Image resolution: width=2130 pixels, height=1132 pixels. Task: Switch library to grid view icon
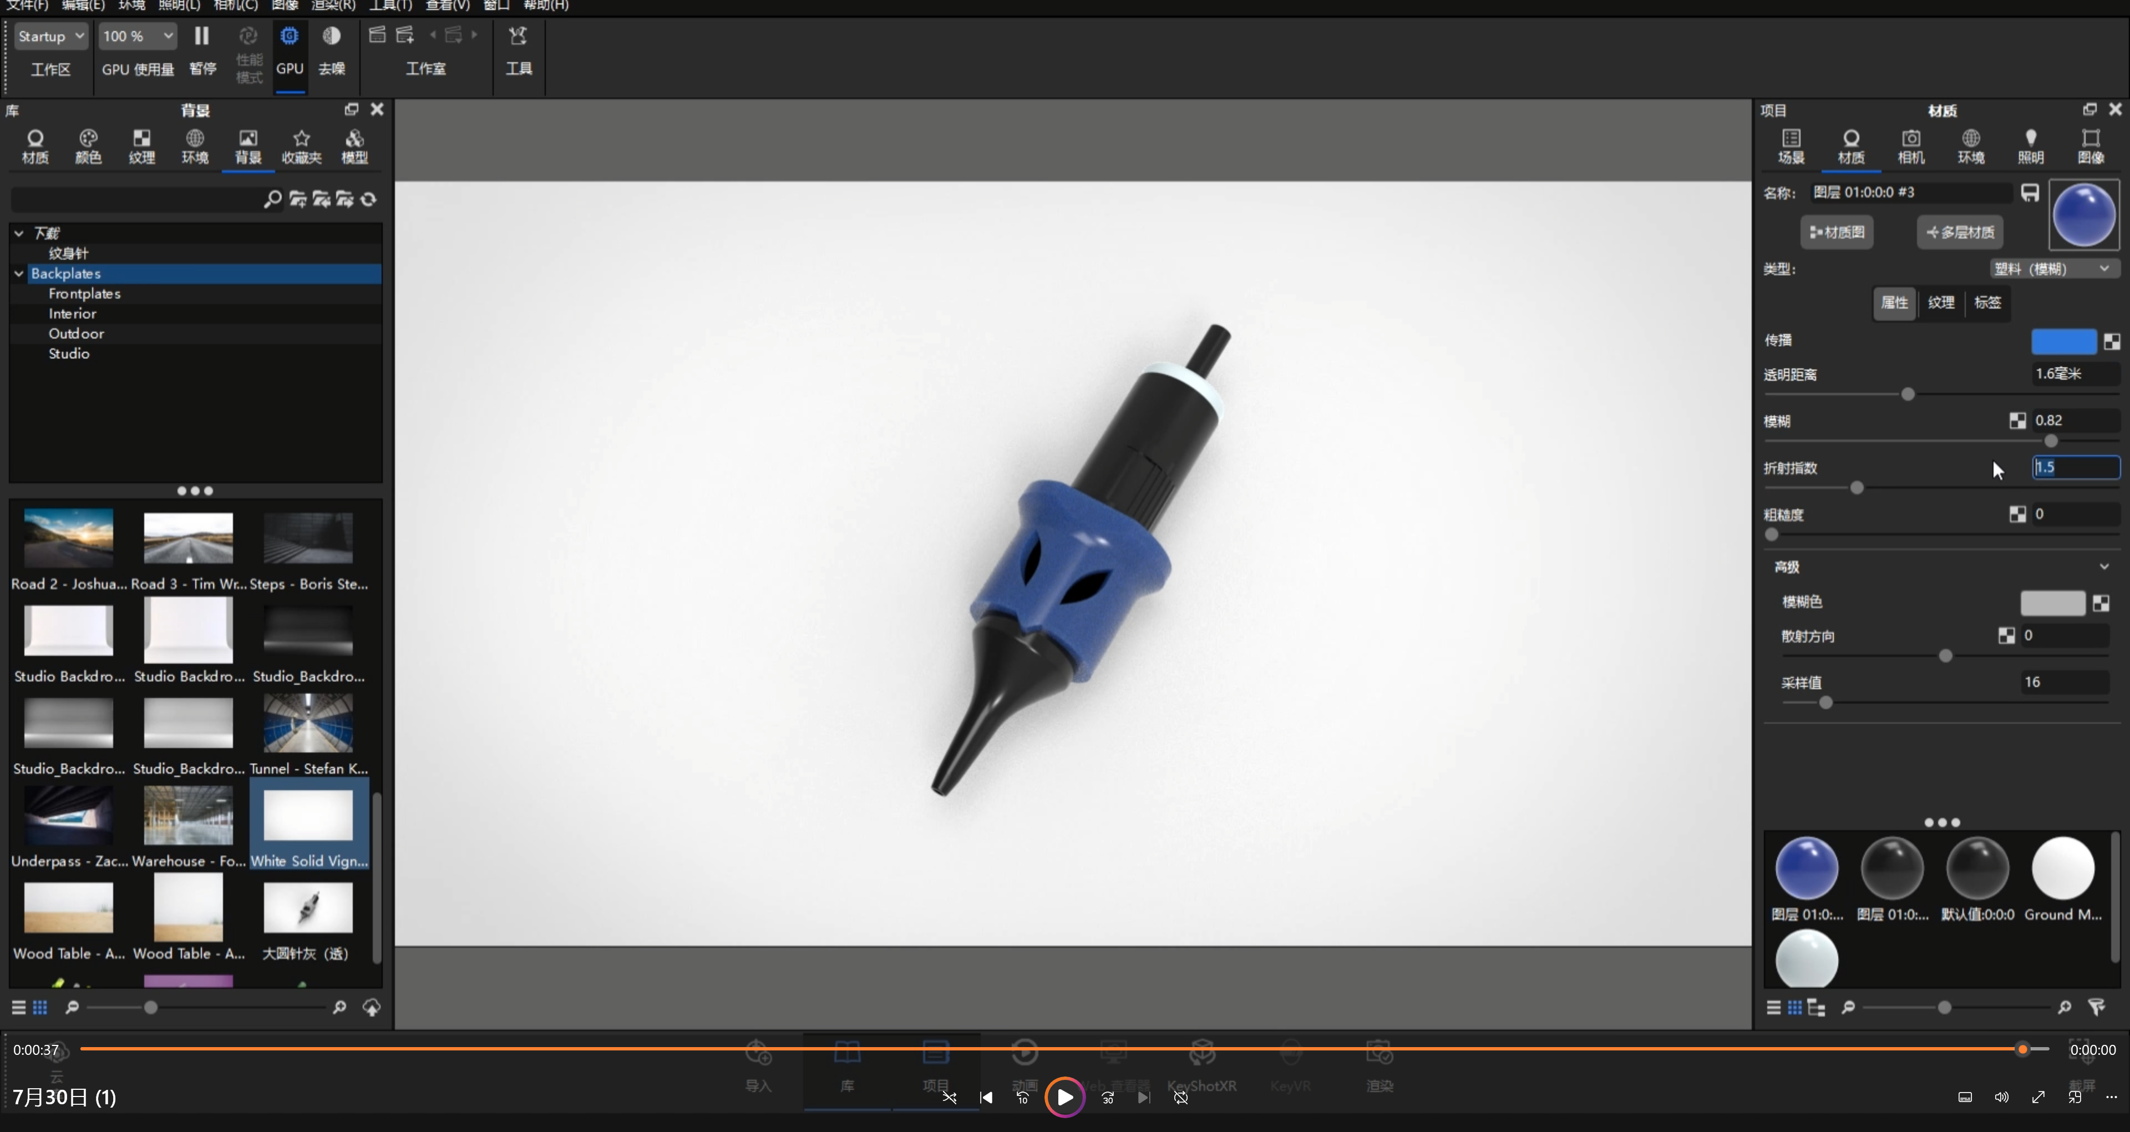(x=40, y=1007)
